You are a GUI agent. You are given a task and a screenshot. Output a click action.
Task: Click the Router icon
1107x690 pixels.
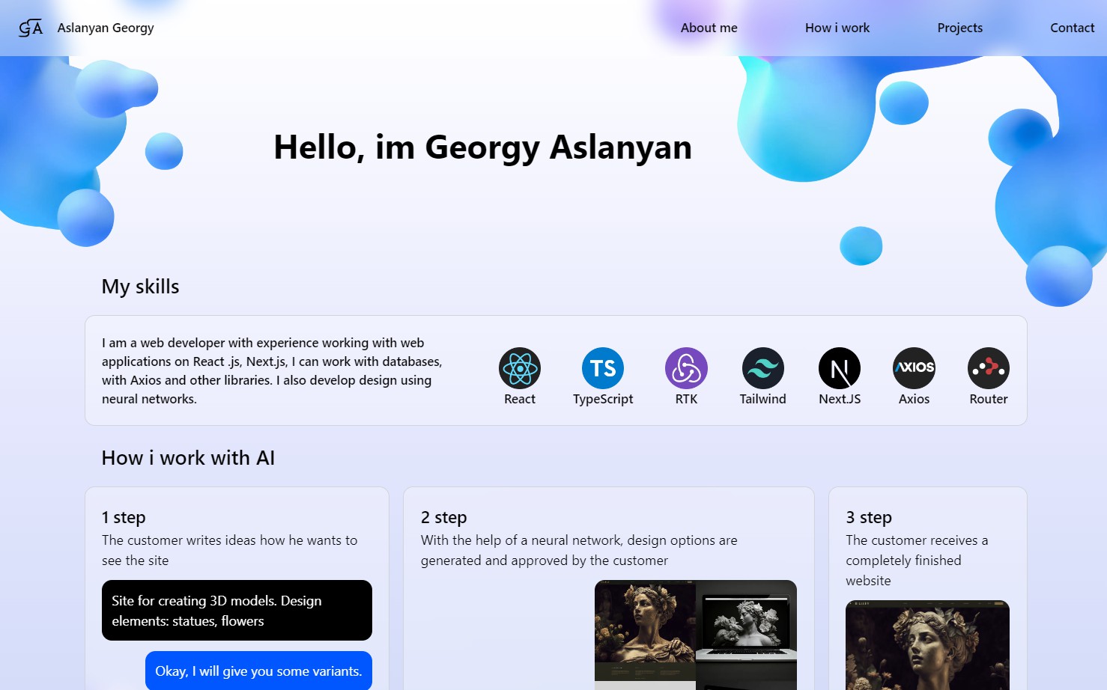tap(989, 368)
